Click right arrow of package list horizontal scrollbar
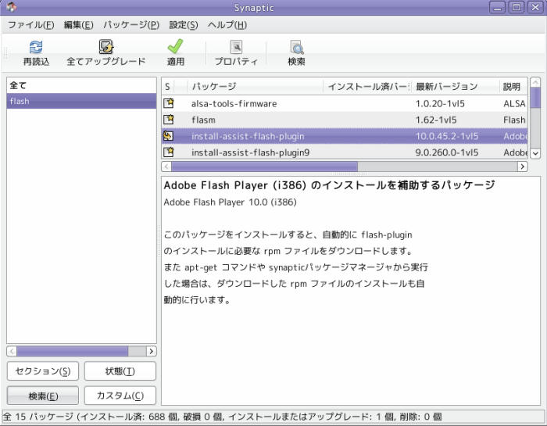 [x=522, y=166]
